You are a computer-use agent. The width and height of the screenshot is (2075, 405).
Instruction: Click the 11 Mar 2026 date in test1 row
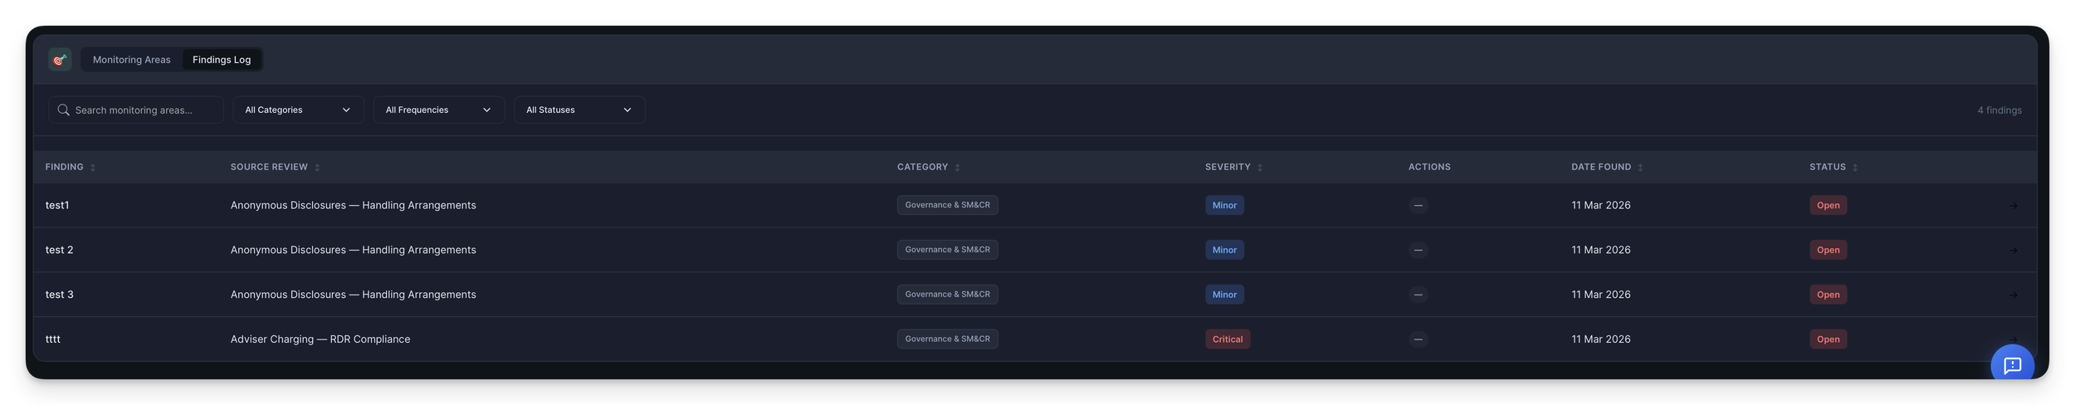click(x=1600, y=206)
